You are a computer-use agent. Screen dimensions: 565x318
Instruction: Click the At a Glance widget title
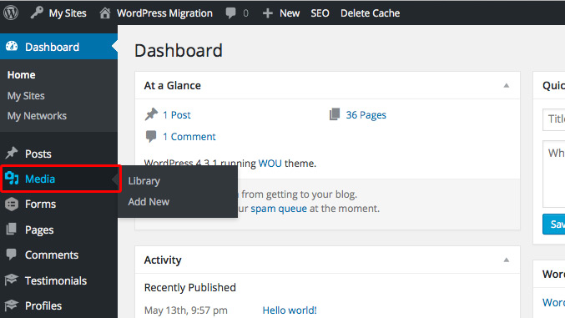172,85
